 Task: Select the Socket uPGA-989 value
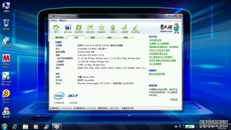coord(86,52)
